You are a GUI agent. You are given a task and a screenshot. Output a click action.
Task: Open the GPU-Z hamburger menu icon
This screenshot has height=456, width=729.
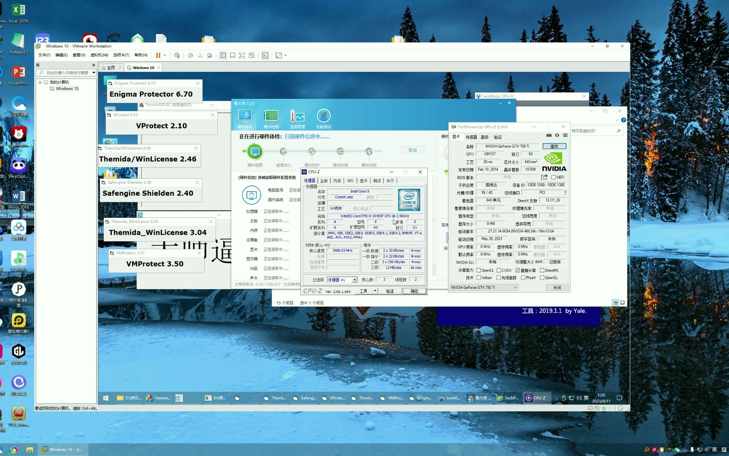[565, 136]
